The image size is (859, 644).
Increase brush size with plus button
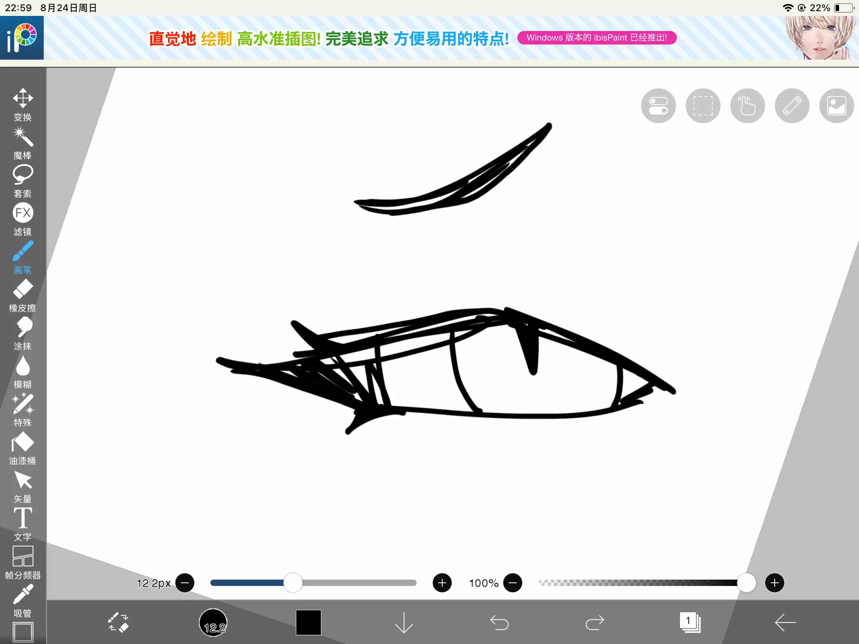(442, 583)
